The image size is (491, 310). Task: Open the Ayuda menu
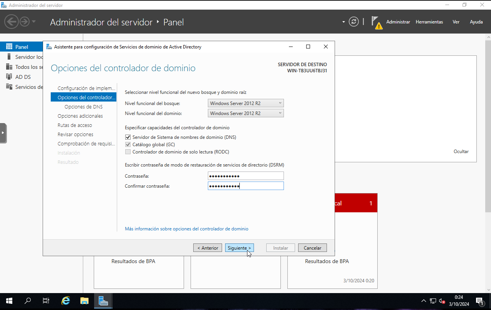coord(476,22)
